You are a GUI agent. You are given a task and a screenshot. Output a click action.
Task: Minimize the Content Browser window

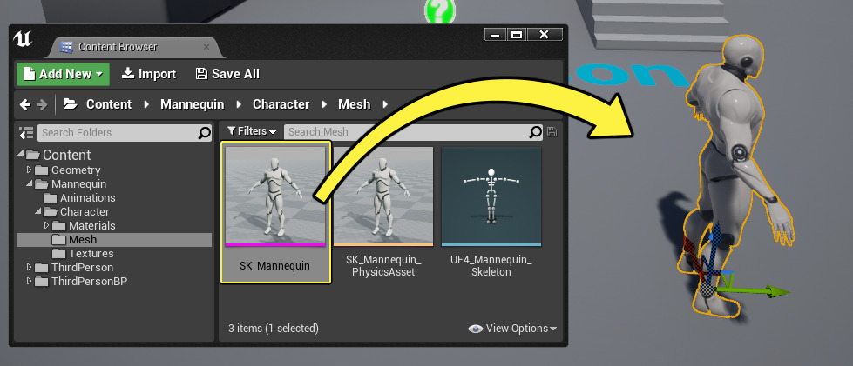pos(495,35)
